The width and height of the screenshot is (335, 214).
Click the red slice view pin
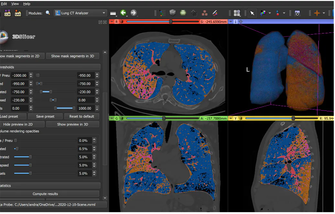(x=112, y=22)
